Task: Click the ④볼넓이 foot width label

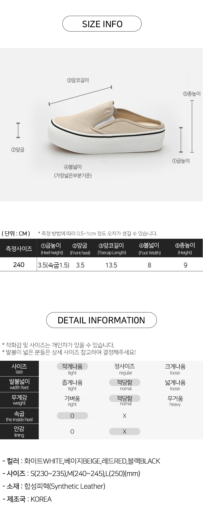Action: (x=73, y=167)
